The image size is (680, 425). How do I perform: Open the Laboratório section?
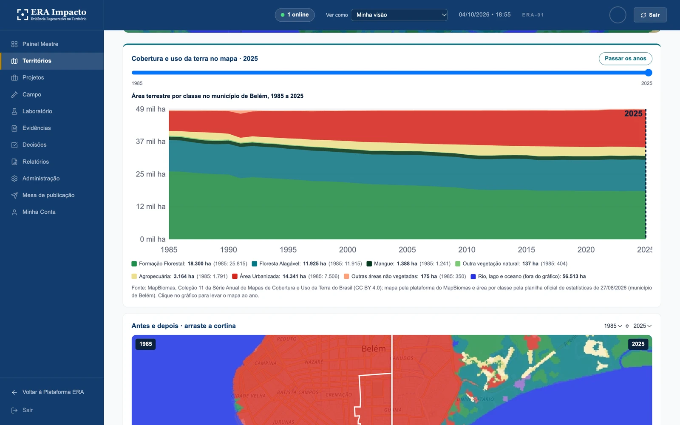[52, 111]
